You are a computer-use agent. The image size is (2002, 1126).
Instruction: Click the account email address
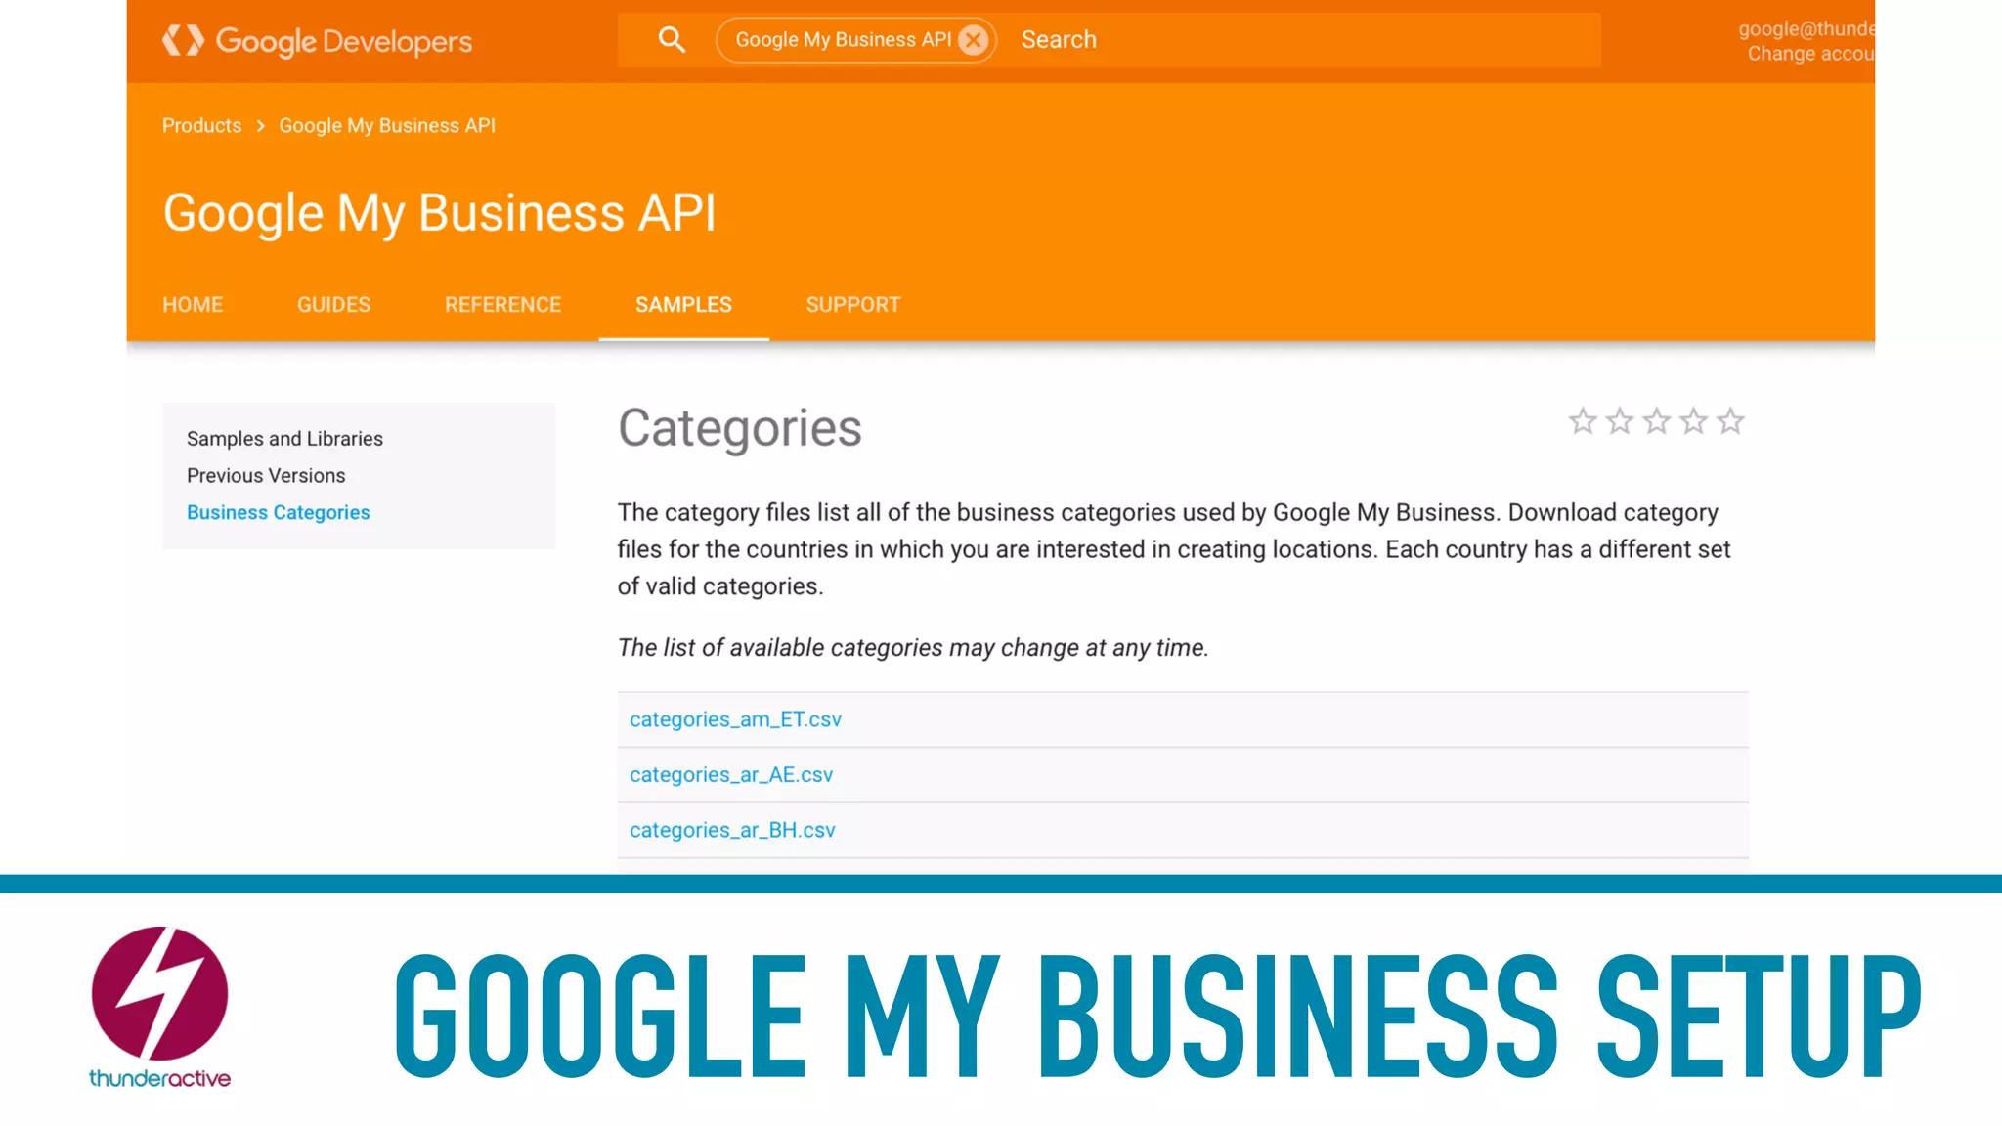click(x=1806, y=29)
